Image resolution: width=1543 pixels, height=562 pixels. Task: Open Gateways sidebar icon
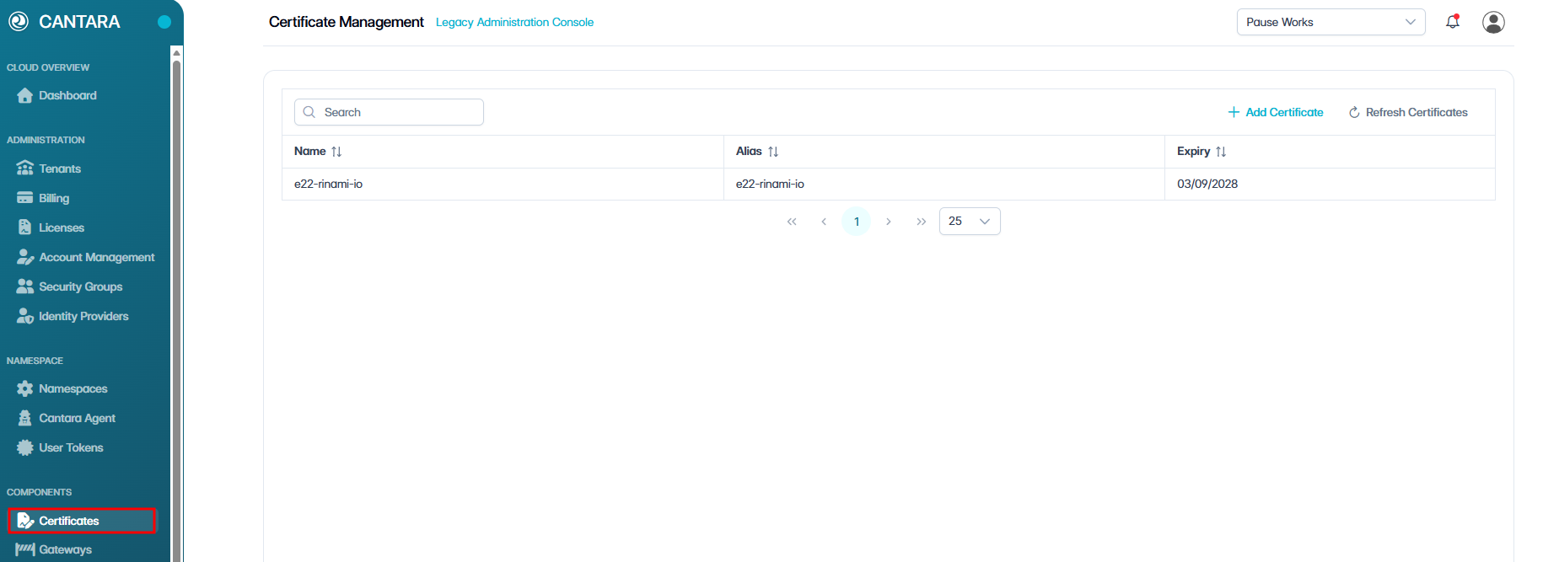(x=25, y=549)
